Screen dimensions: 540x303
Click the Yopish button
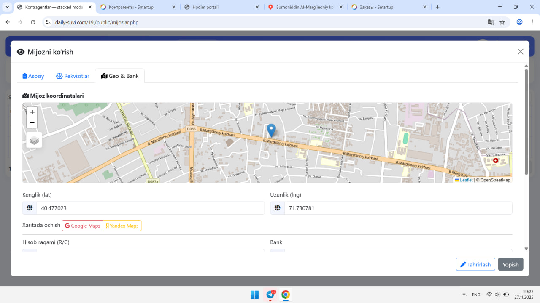coord(510,264)
